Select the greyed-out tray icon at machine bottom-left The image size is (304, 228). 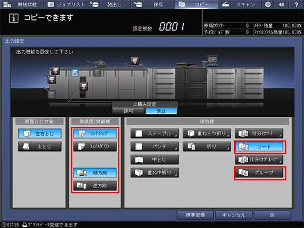pos(52,95)
